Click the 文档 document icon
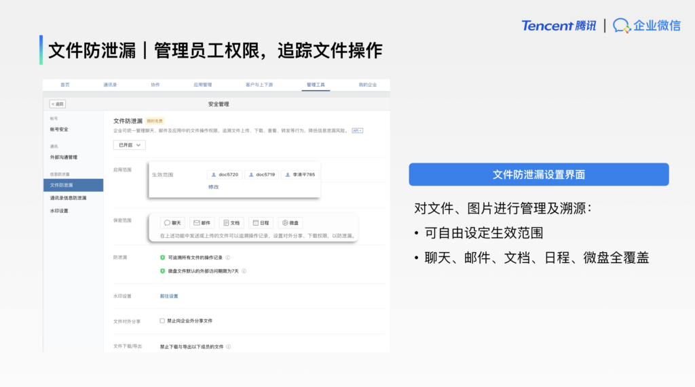The image size is (695, 387). (226, 223)
